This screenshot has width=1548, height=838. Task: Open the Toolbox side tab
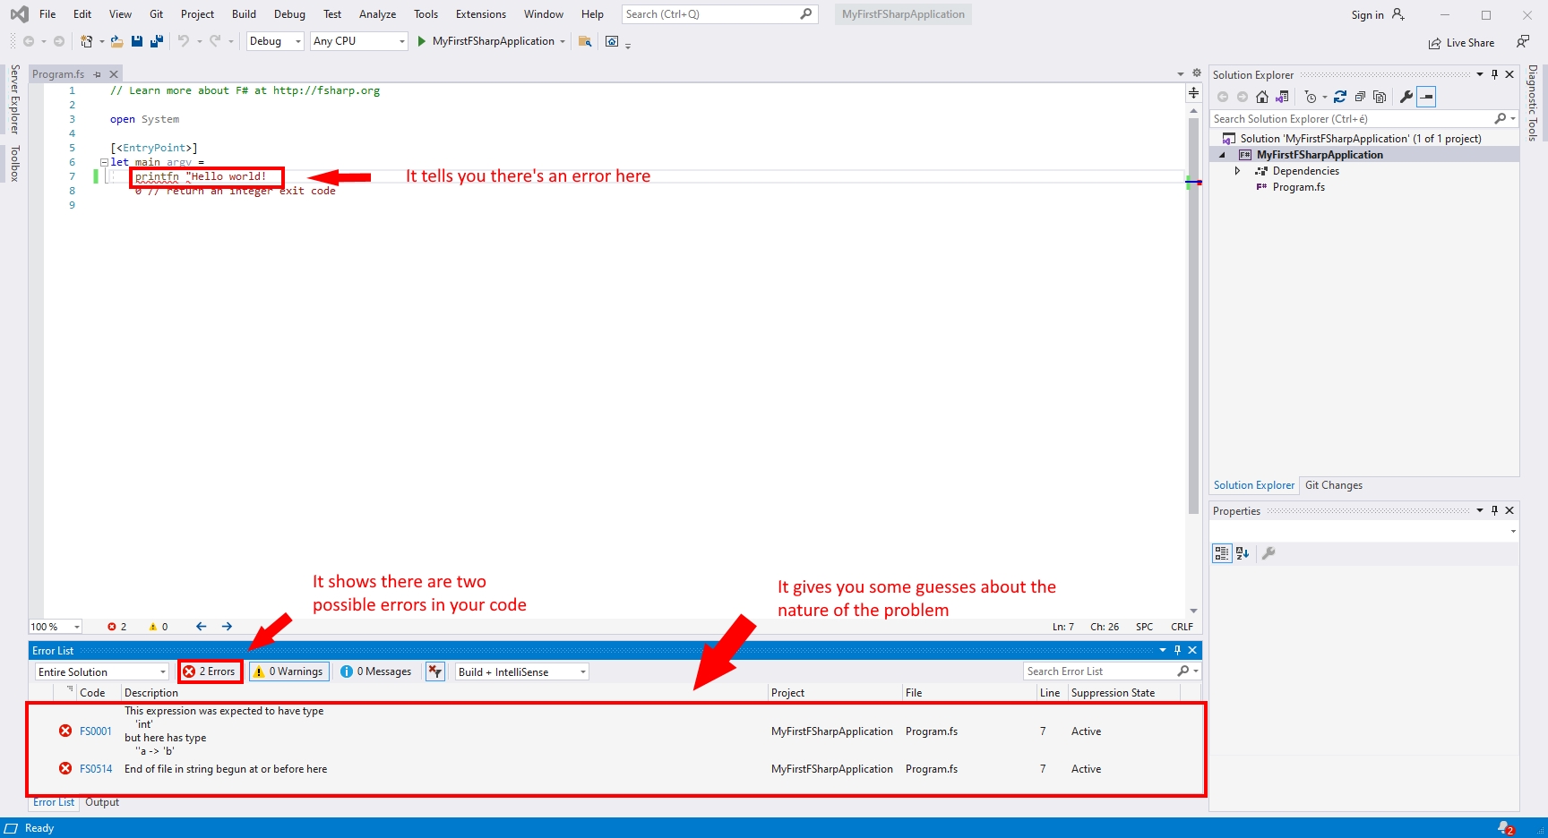[x=14, y=164]
